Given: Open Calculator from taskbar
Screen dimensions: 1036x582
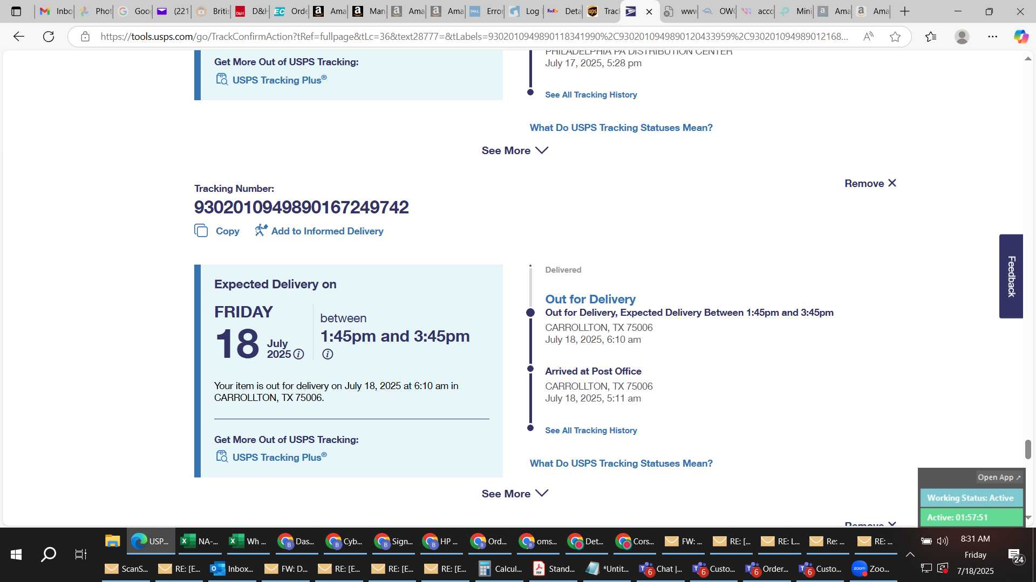Looking at the screenshot, I should click(500, 569).
